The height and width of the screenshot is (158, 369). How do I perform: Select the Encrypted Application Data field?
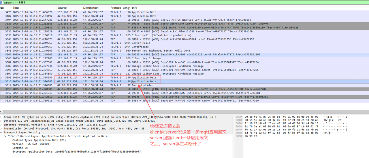(x=76, y=151)
